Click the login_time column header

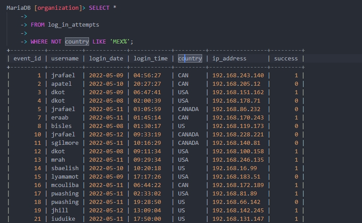(x=150, y=58)
